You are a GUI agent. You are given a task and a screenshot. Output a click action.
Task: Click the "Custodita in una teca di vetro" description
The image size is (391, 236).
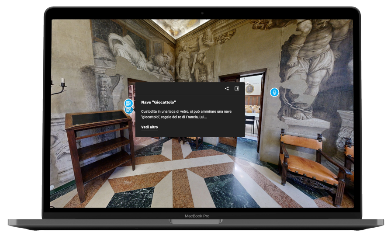click(x=186, y=114)
